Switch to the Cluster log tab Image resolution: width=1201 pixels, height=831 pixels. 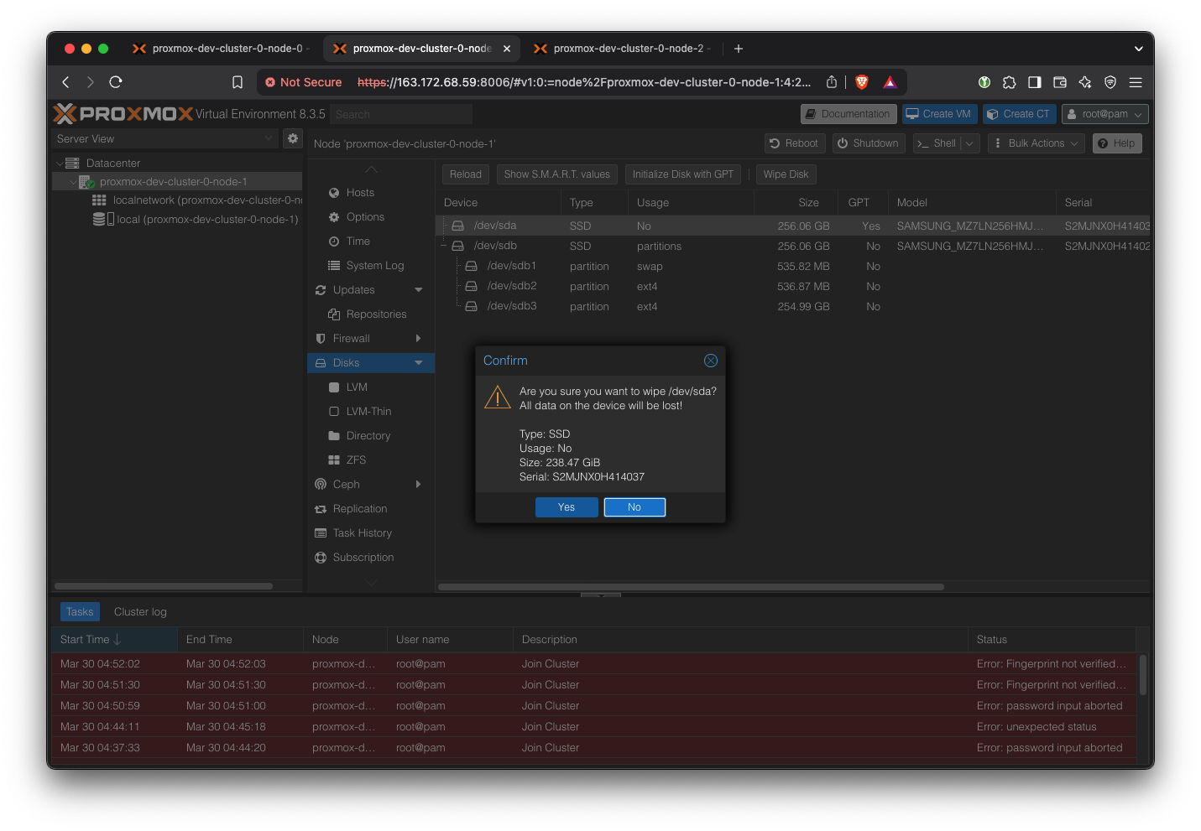pos(140,612)
